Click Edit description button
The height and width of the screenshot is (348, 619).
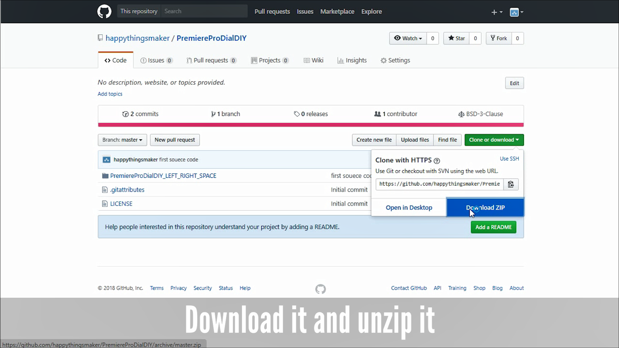(514, 83)
